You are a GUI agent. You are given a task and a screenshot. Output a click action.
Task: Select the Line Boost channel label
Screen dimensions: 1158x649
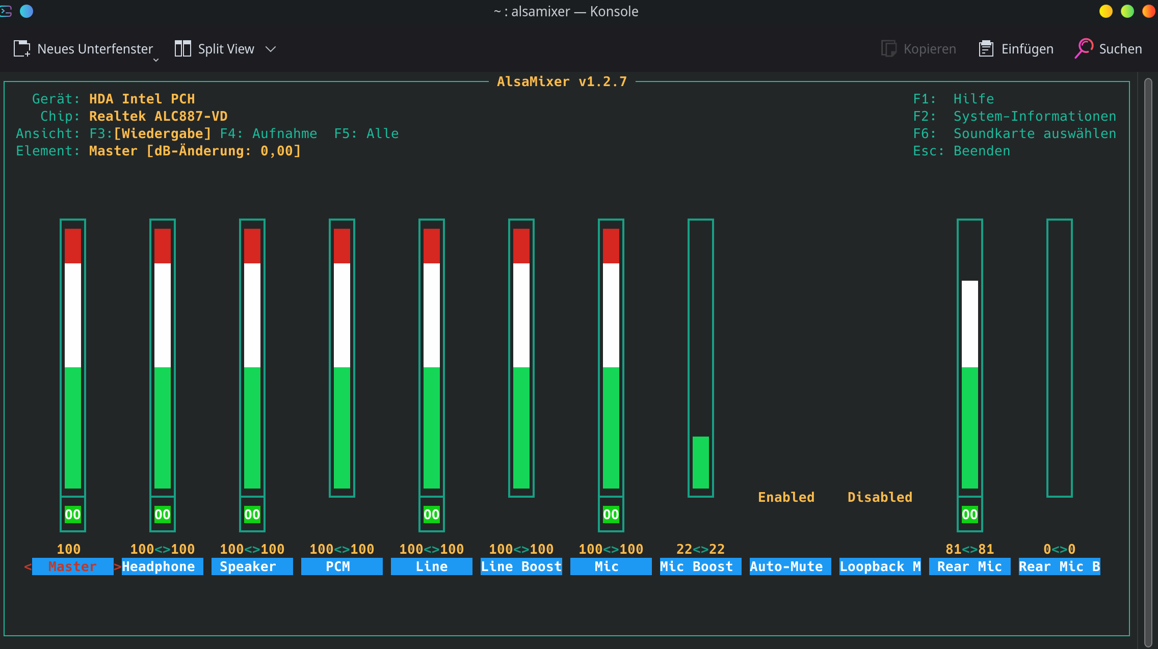[521, 566]
